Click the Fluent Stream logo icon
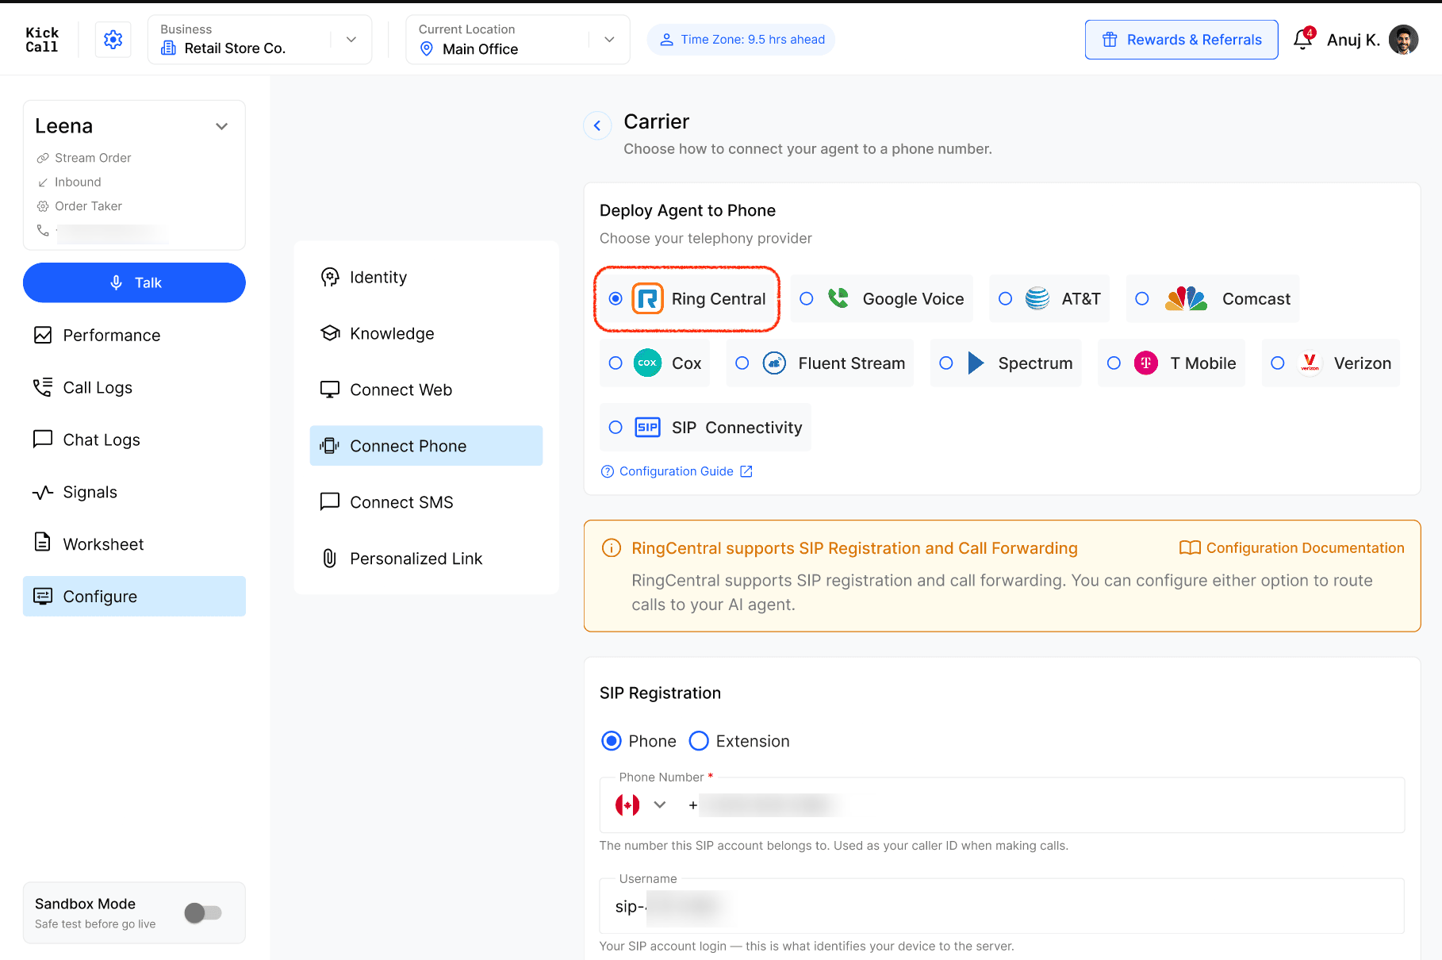The width and height of the screenshot is (1442, 960). point(774,363)
